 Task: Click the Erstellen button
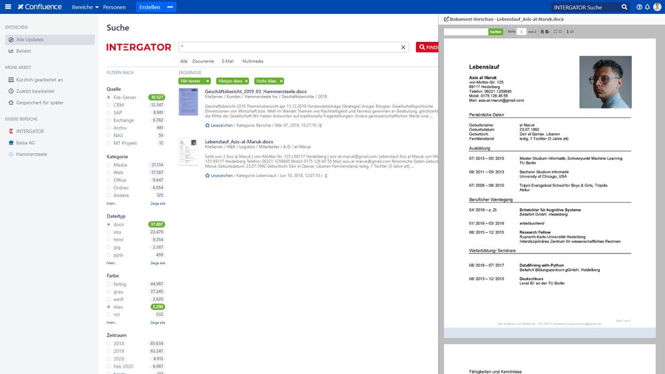tap(150, 7)
